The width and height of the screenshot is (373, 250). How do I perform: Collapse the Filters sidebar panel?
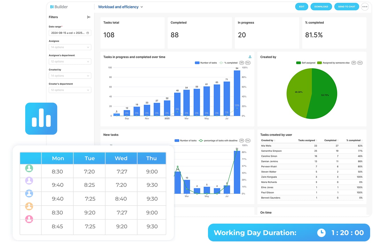(89, 17)
